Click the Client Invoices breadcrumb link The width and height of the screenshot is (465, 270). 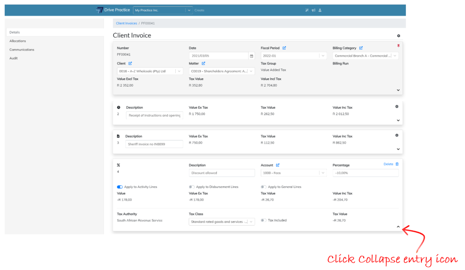126,23
